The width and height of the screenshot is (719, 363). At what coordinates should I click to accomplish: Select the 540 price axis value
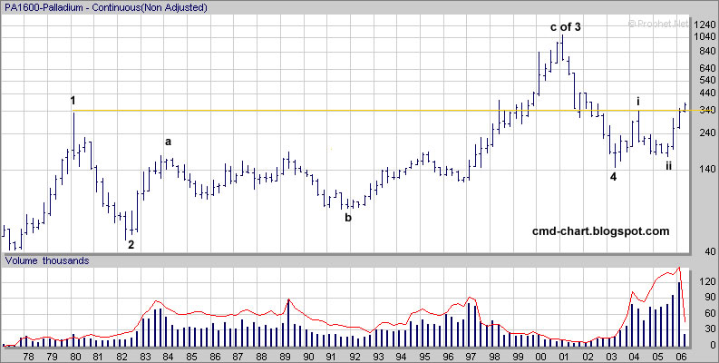pos(706,80)
